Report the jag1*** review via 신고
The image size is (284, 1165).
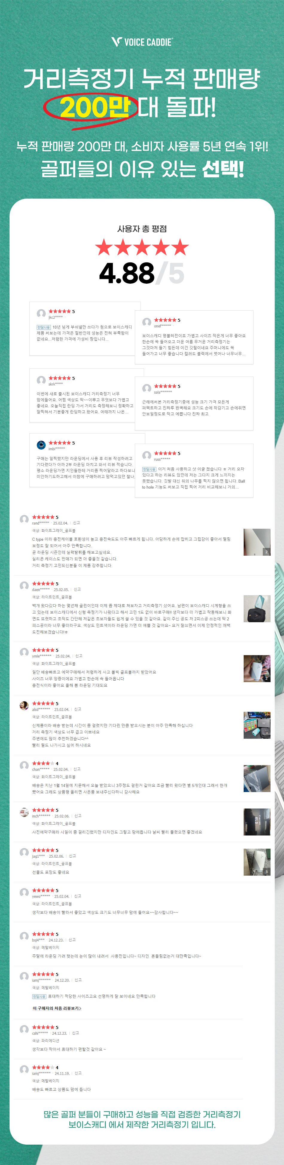click(x=72, y=856)
